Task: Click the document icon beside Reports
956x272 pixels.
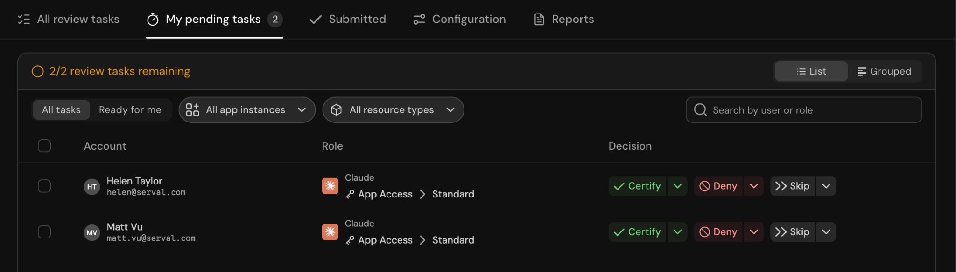Action: tap(539, 19)
